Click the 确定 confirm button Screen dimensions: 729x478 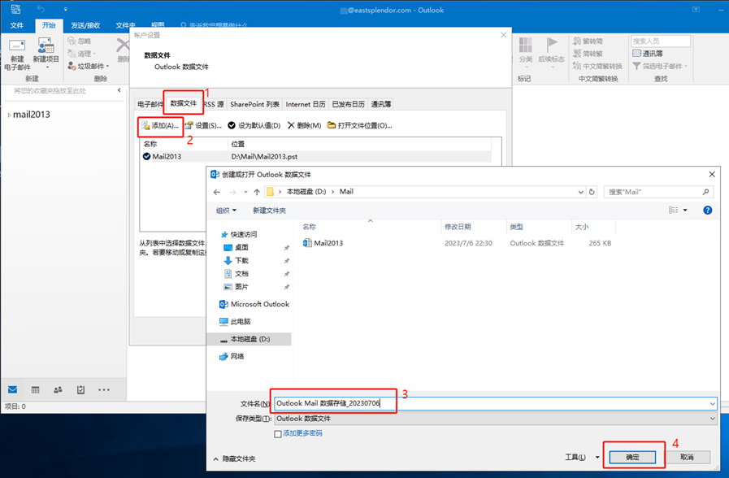click(x=632, y=458)
